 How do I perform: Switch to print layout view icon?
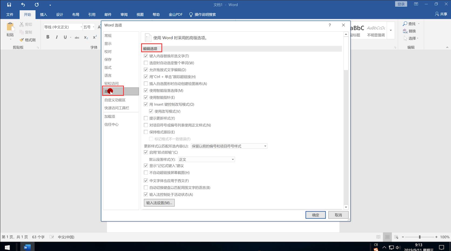[x=387, y=237]
